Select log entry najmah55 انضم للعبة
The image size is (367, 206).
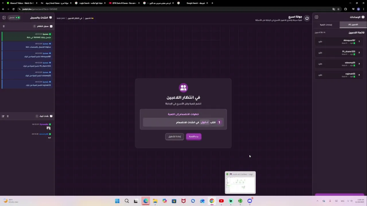(27, 84)
